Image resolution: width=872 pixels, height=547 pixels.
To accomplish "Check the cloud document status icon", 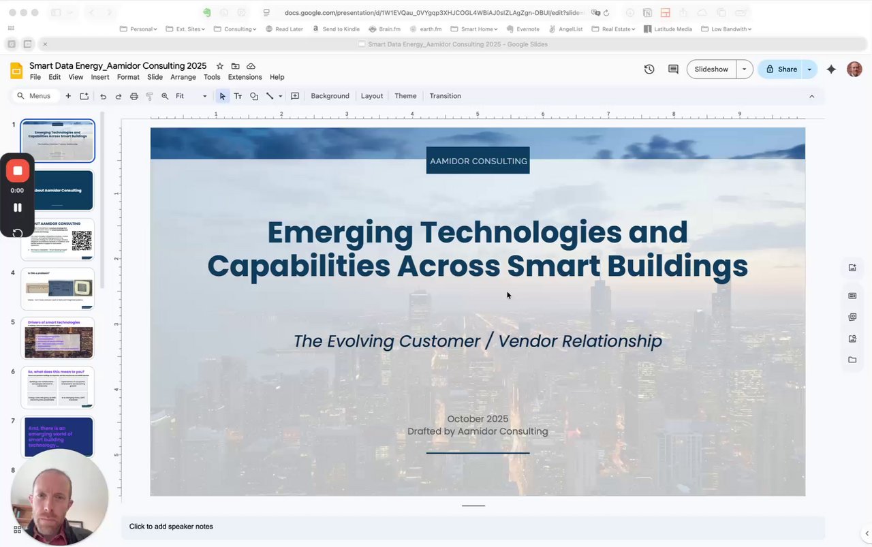I will pos(251,66).
